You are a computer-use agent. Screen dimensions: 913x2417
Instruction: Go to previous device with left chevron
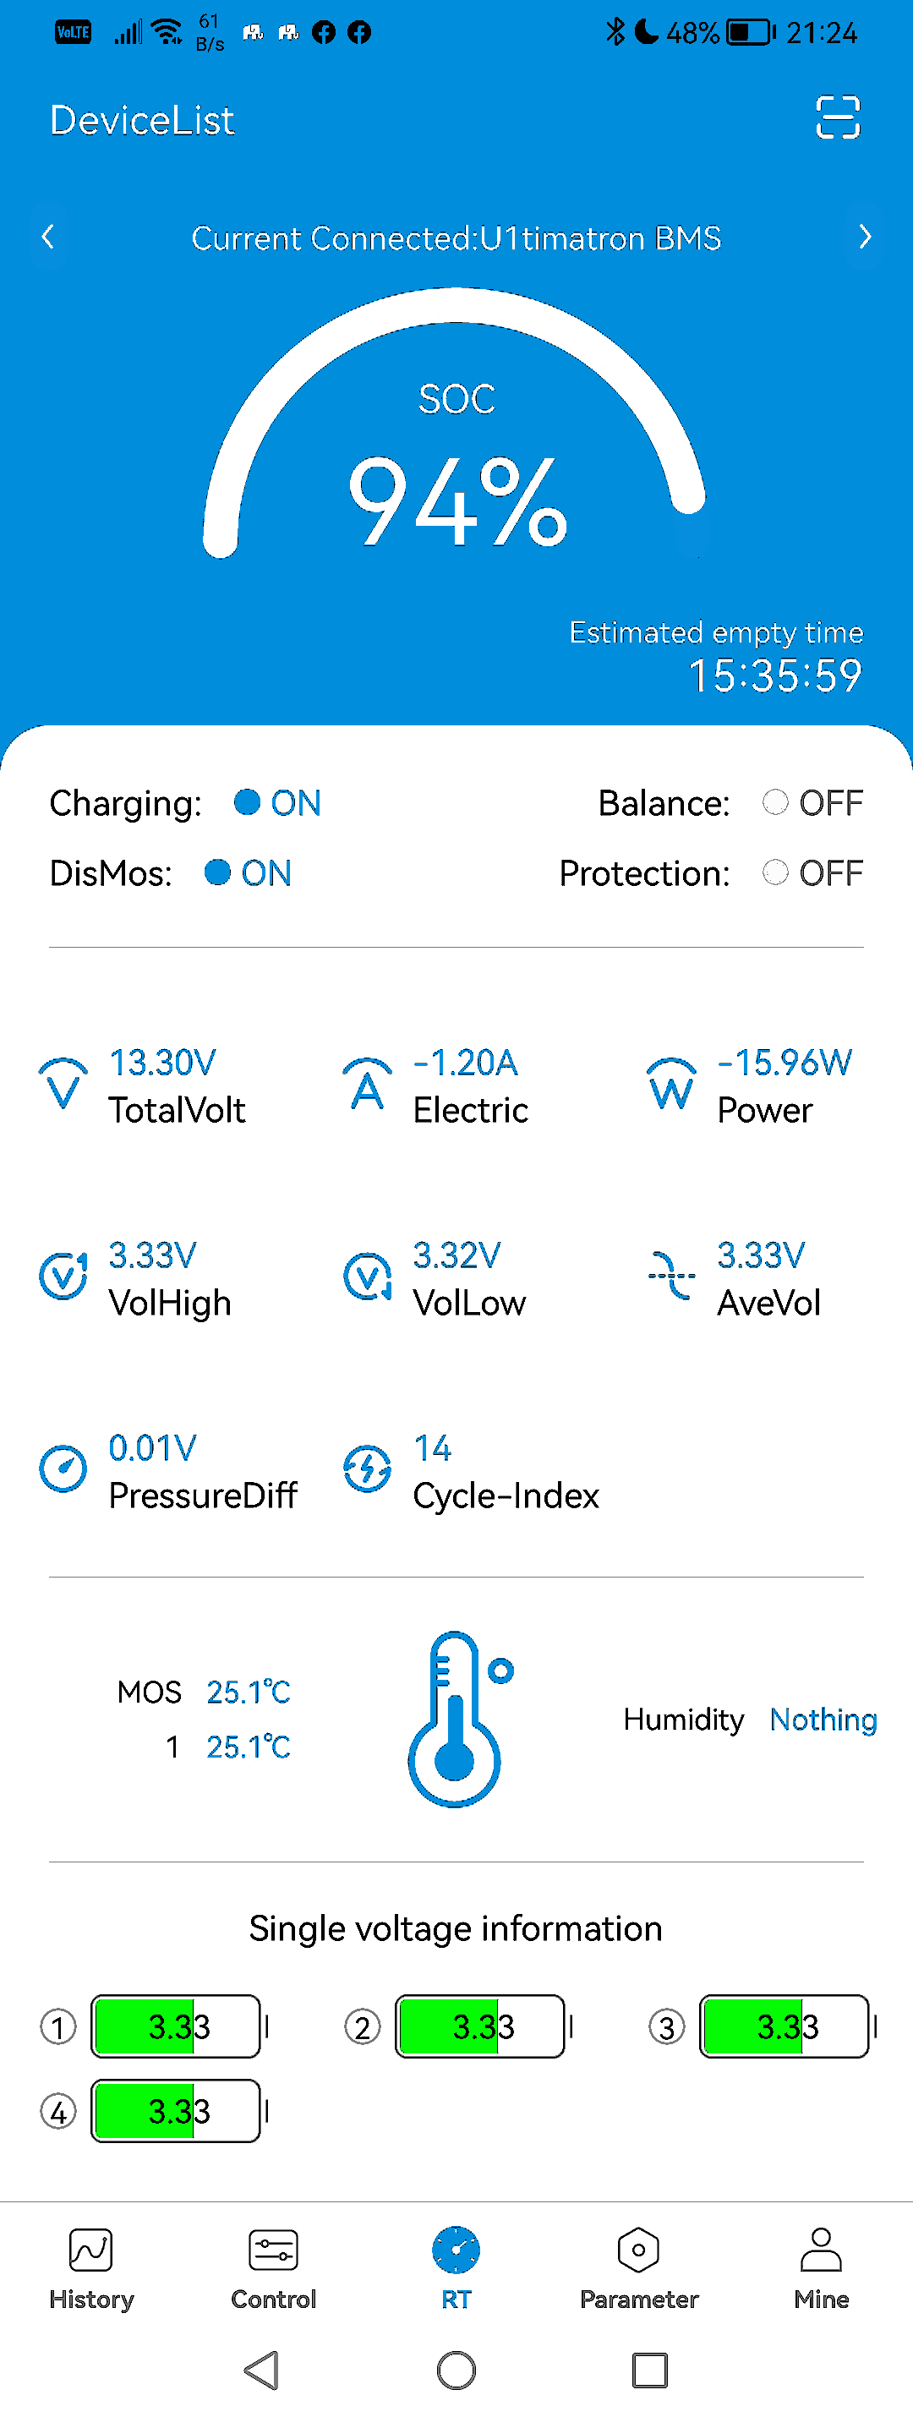pos(49,237)
